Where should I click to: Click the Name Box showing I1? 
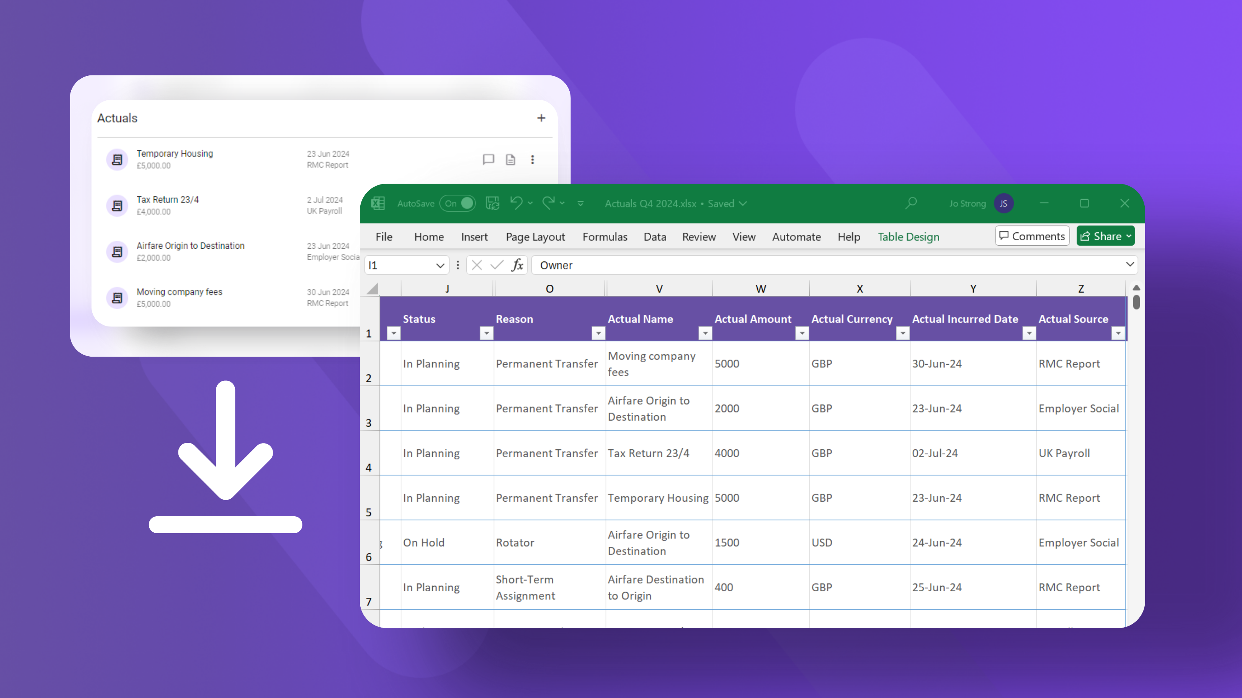click(407, 265)
